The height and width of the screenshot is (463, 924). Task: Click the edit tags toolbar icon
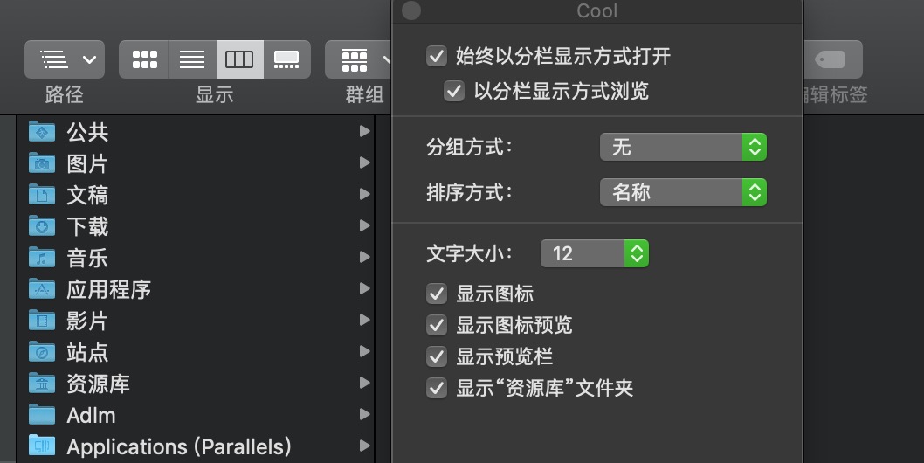pos(833,59)
